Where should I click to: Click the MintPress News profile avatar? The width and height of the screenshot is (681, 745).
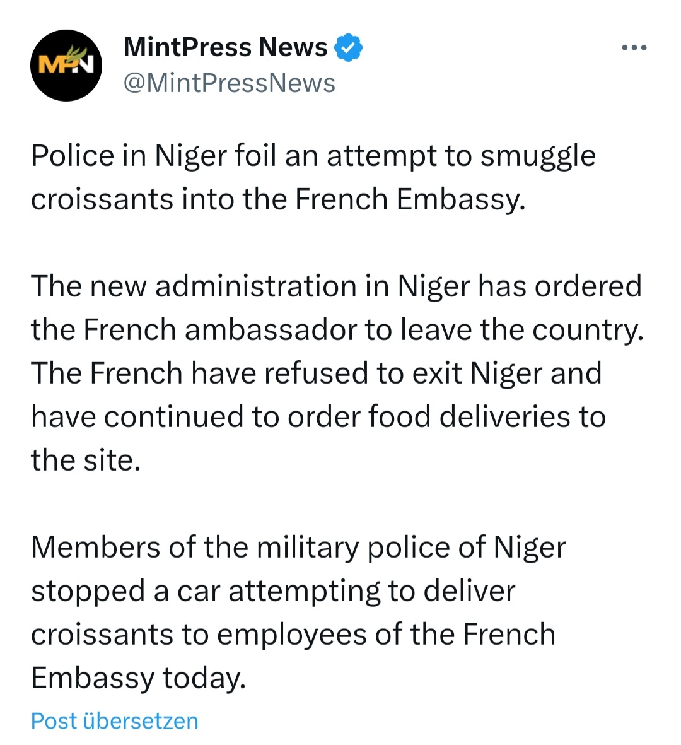pos(66,66)
